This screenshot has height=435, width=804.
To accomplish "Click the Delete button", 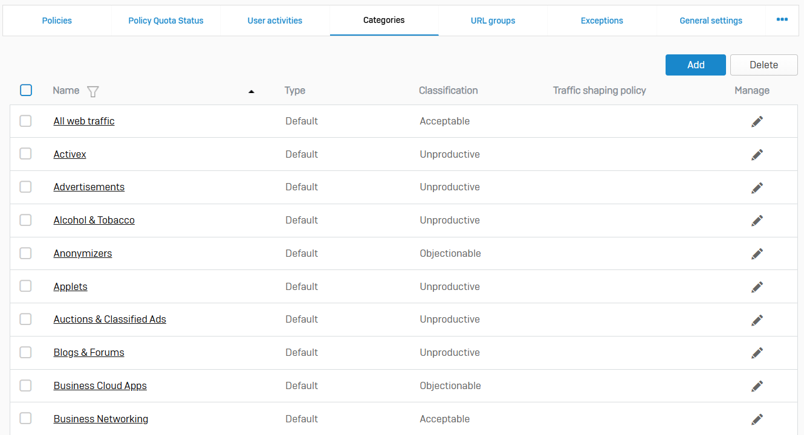I will [x=763, y=65].
